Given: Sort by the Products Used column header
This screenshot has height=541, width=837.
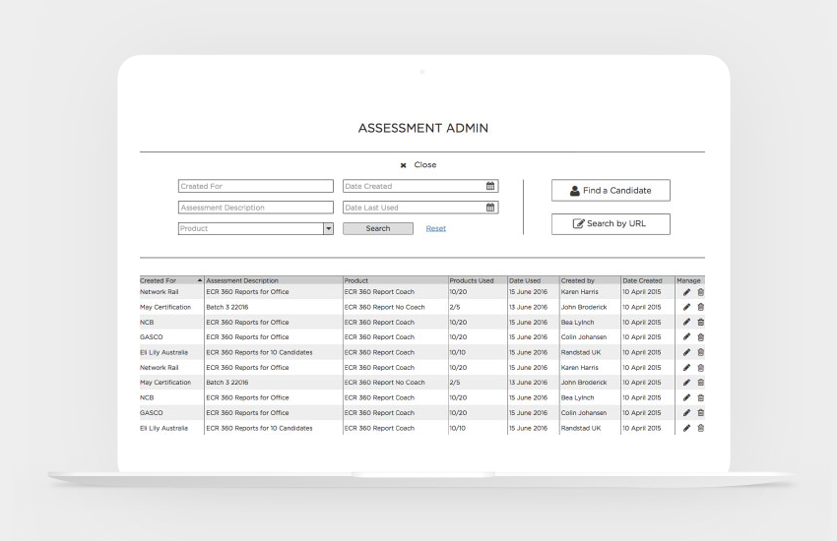Looking at the screenshot, I should (x=472, y=280).
